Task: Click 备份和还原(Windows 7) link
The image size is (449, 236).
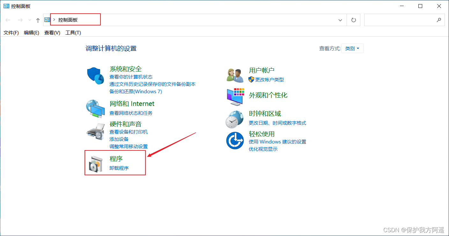Action: pos(136,92)
